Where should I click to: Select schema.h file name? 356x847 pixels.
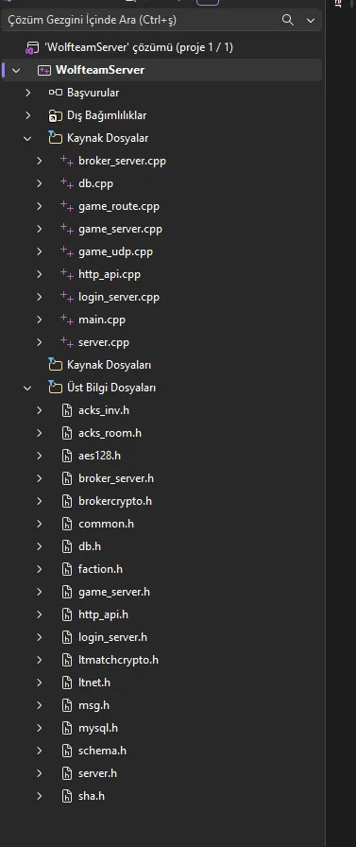(x=103, y=751)
